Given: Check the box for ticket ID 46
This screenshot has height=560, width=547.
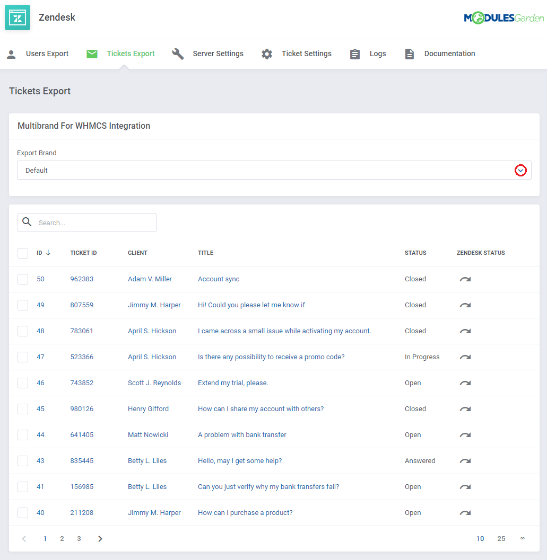Looking at the screenshot, I should (x=23, y=383).
